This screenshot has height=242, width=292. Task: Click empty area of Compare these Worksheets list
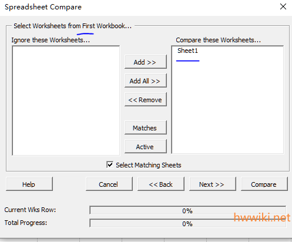[227, 106]
